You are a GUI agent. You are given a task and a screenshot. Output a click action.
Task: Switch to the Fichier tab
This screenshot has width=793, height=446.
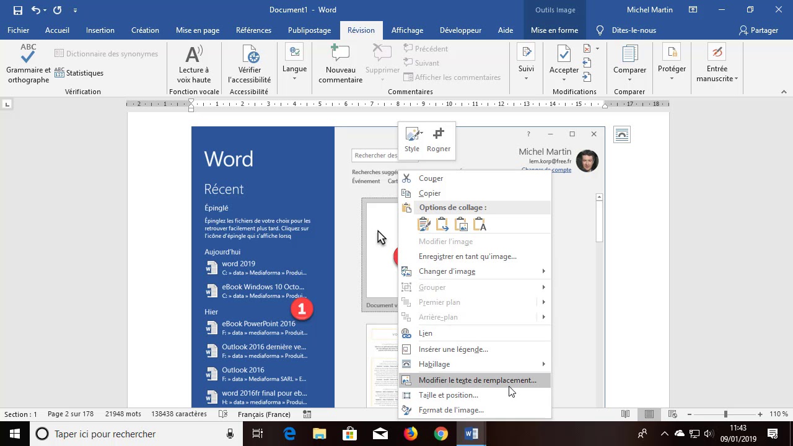[x=19, y=30]
